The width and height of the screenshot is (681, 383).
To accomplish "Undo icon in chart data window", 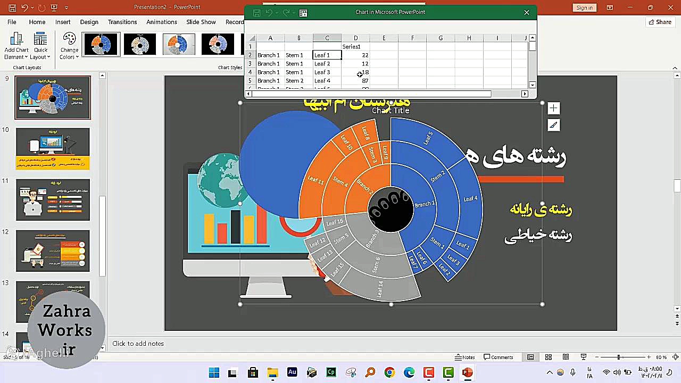I will 269,13.
